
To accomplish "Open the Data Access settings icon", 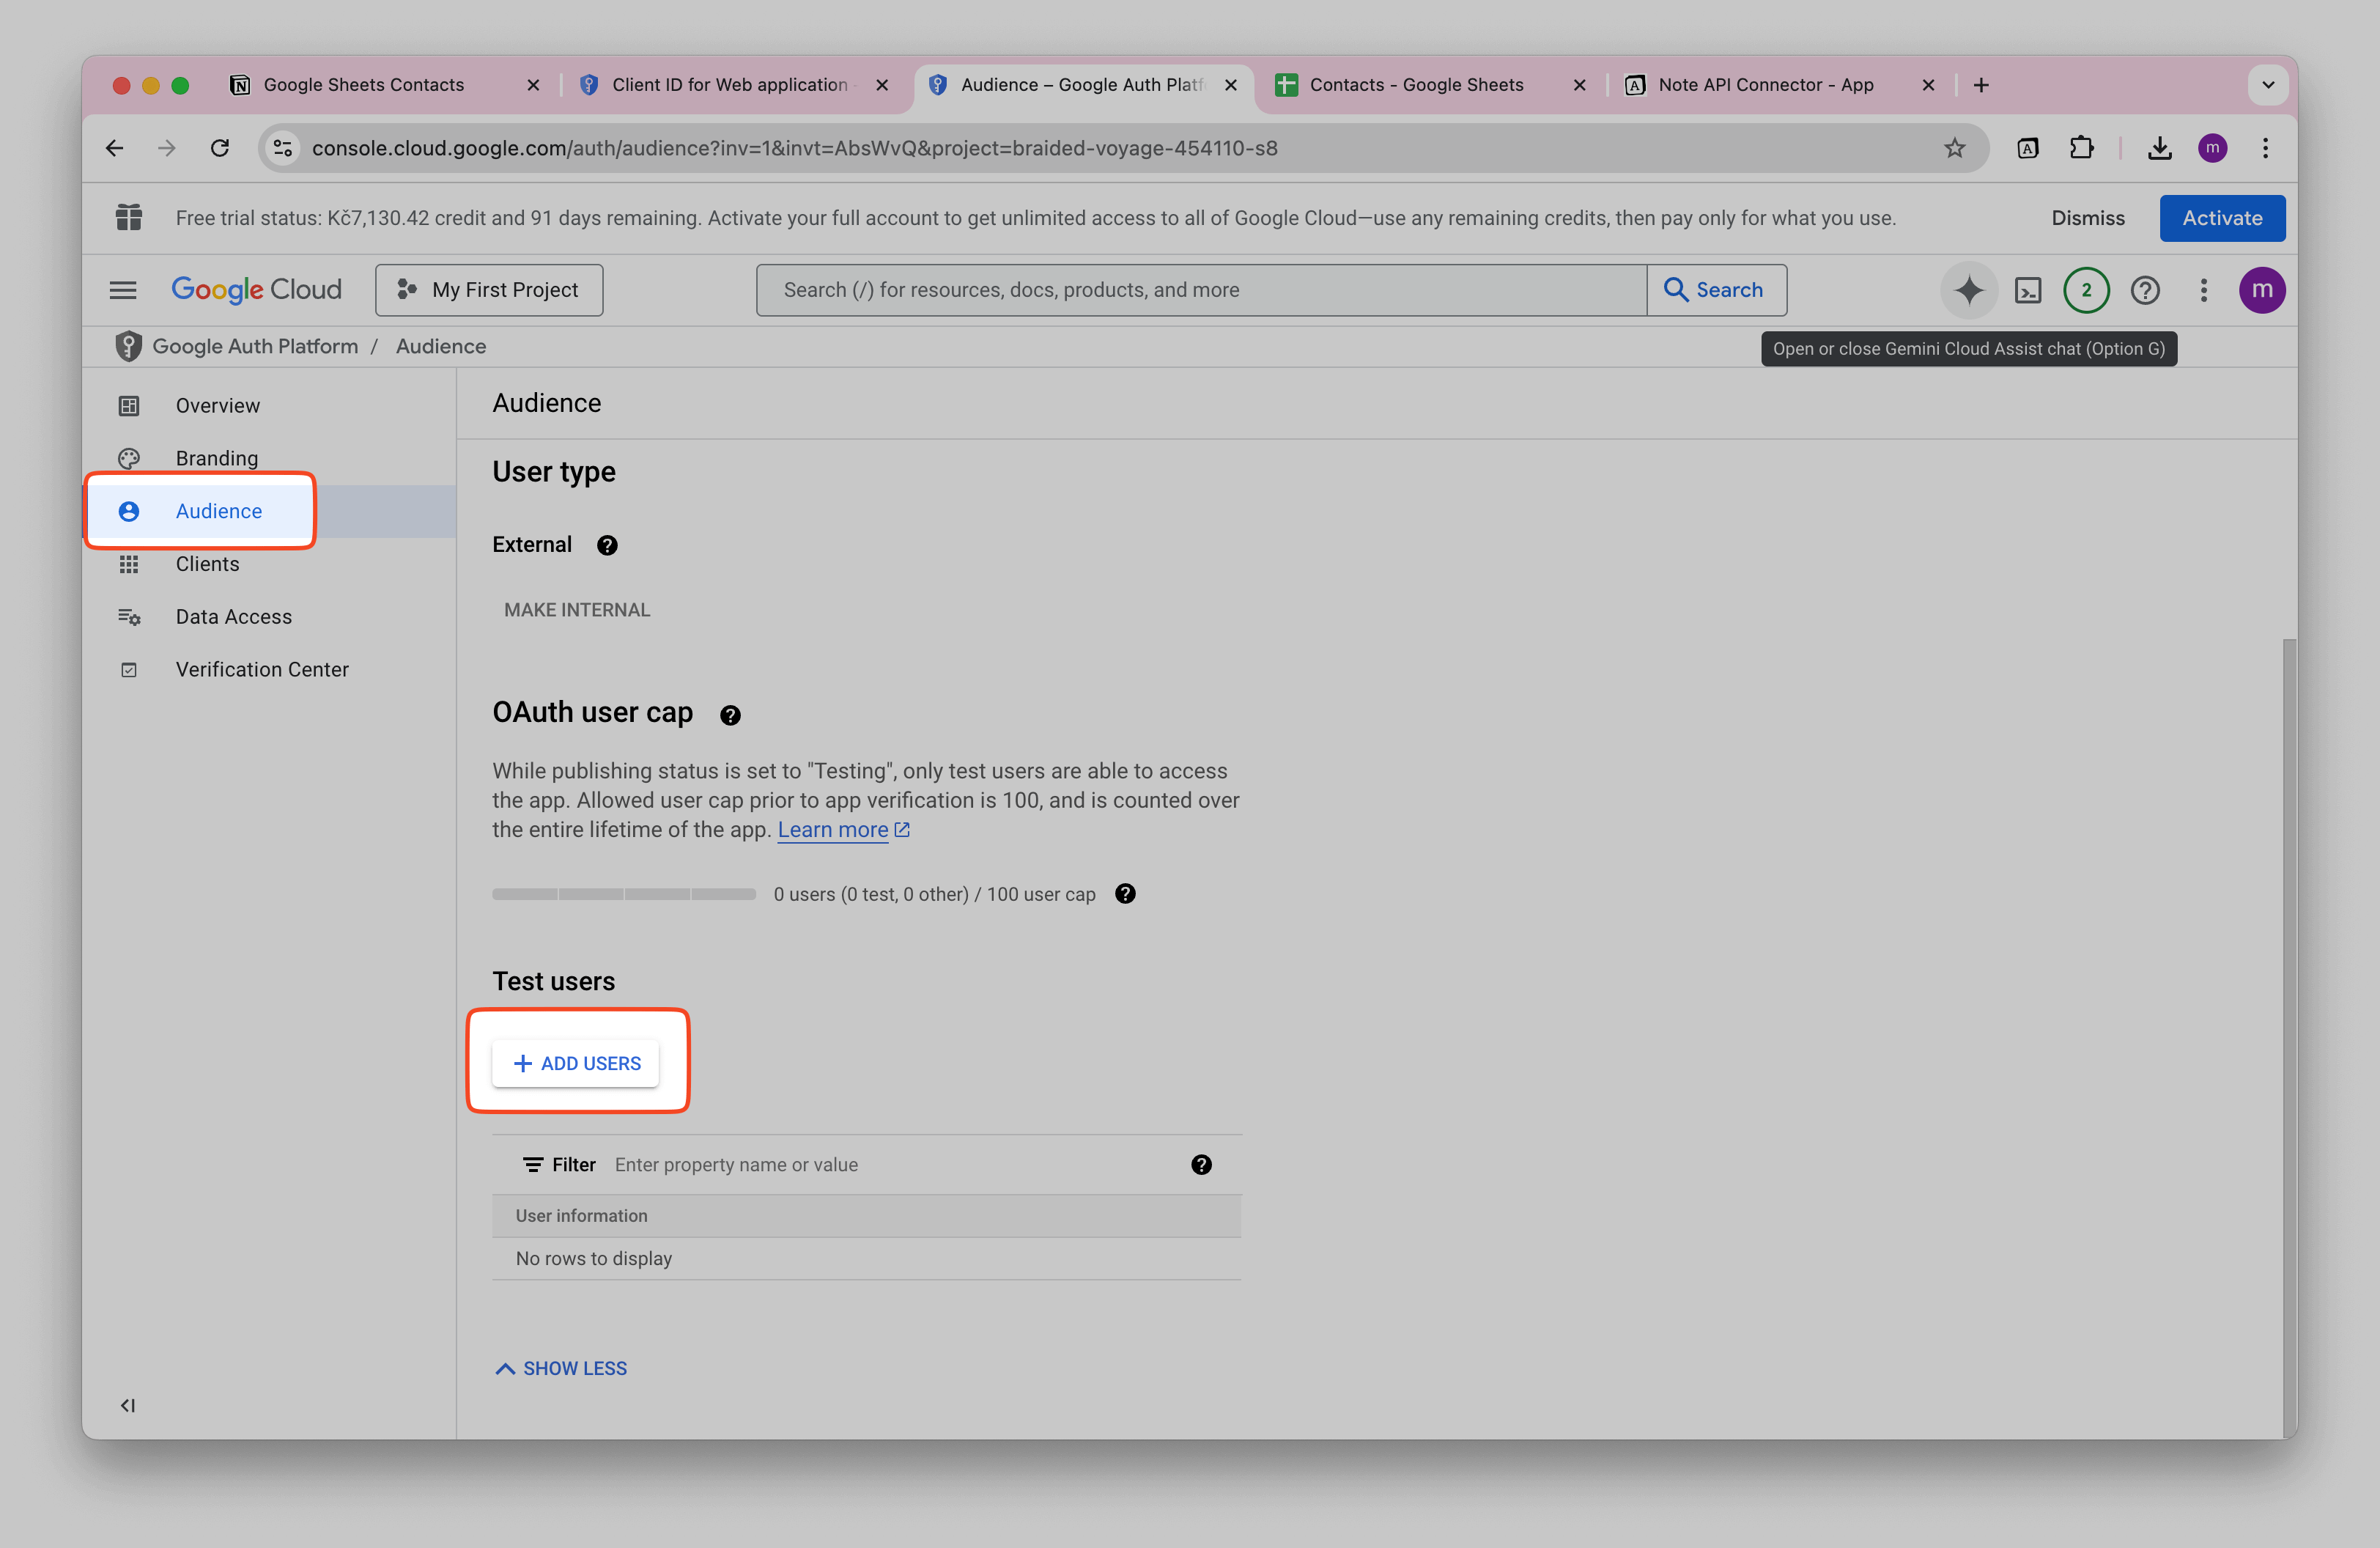I will pos(129,617).
